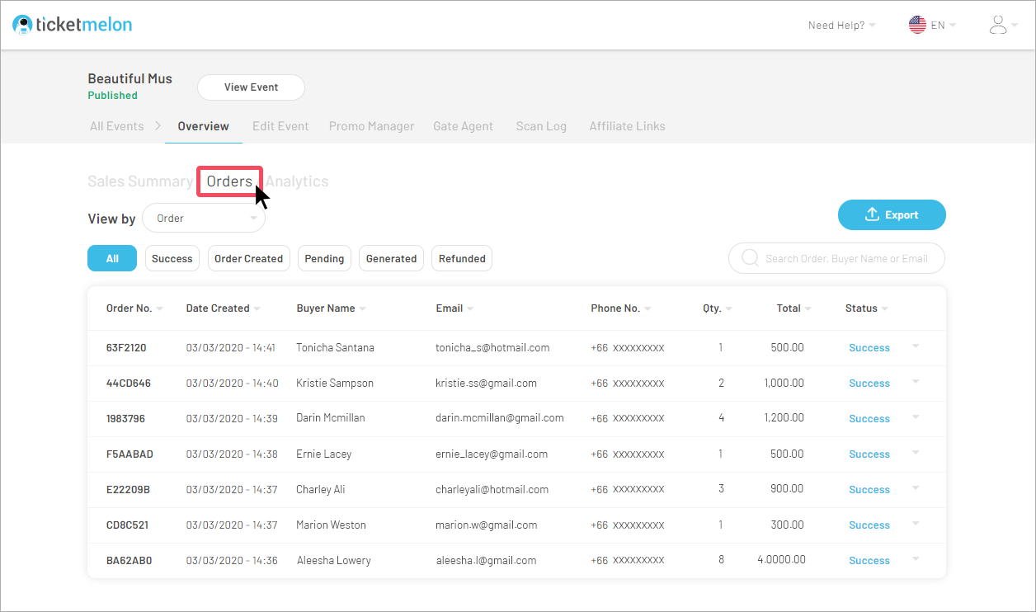Click buyer name Marion Weston

pos(331,525)
